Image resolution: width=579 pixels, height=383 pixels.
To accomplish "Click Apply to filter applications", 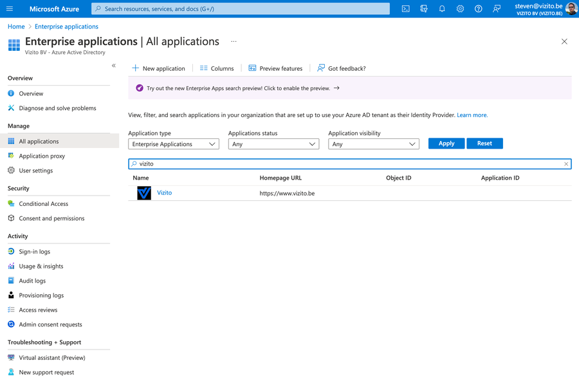I will tap(446, 143).
